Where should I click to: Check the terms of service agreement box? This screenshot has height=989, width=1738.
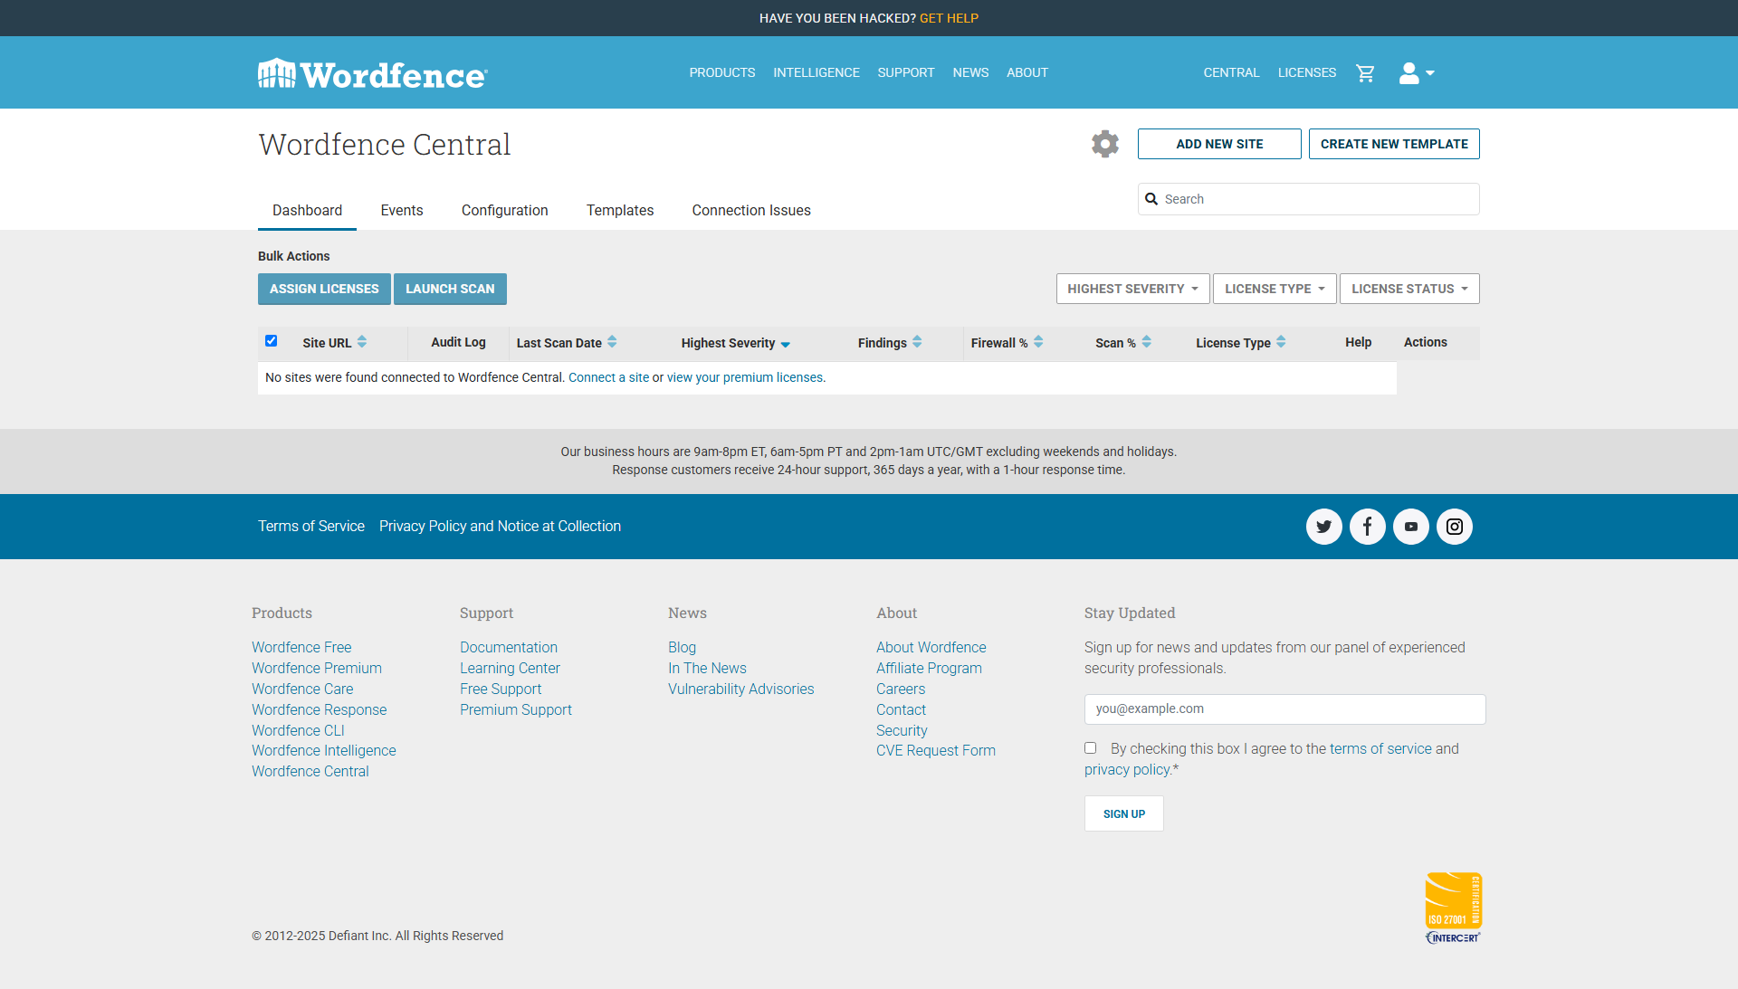[x=1090, y=748]
